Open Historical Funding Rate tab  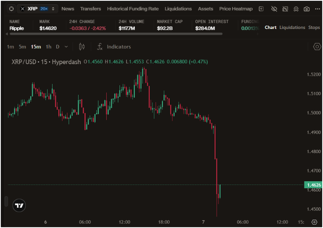coord(133,9)
